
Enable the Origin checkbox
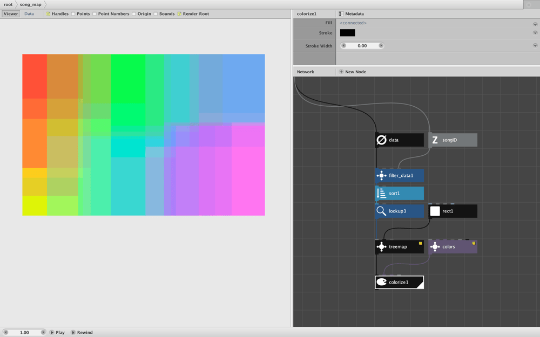click(x=133, y=14)
